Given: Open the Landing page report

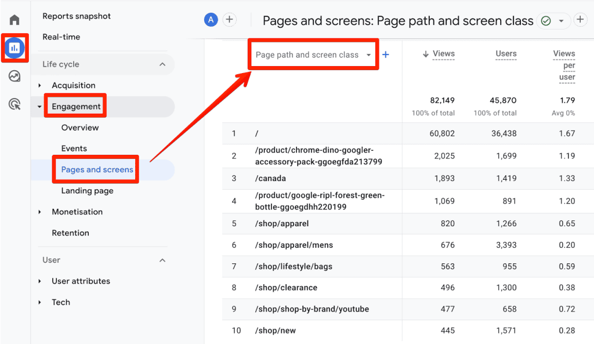Looking at the screenshot, I should [87, 190].
